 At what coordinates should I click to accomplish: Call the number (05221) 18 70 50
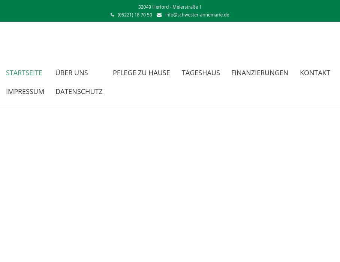[x=135, y=15]
